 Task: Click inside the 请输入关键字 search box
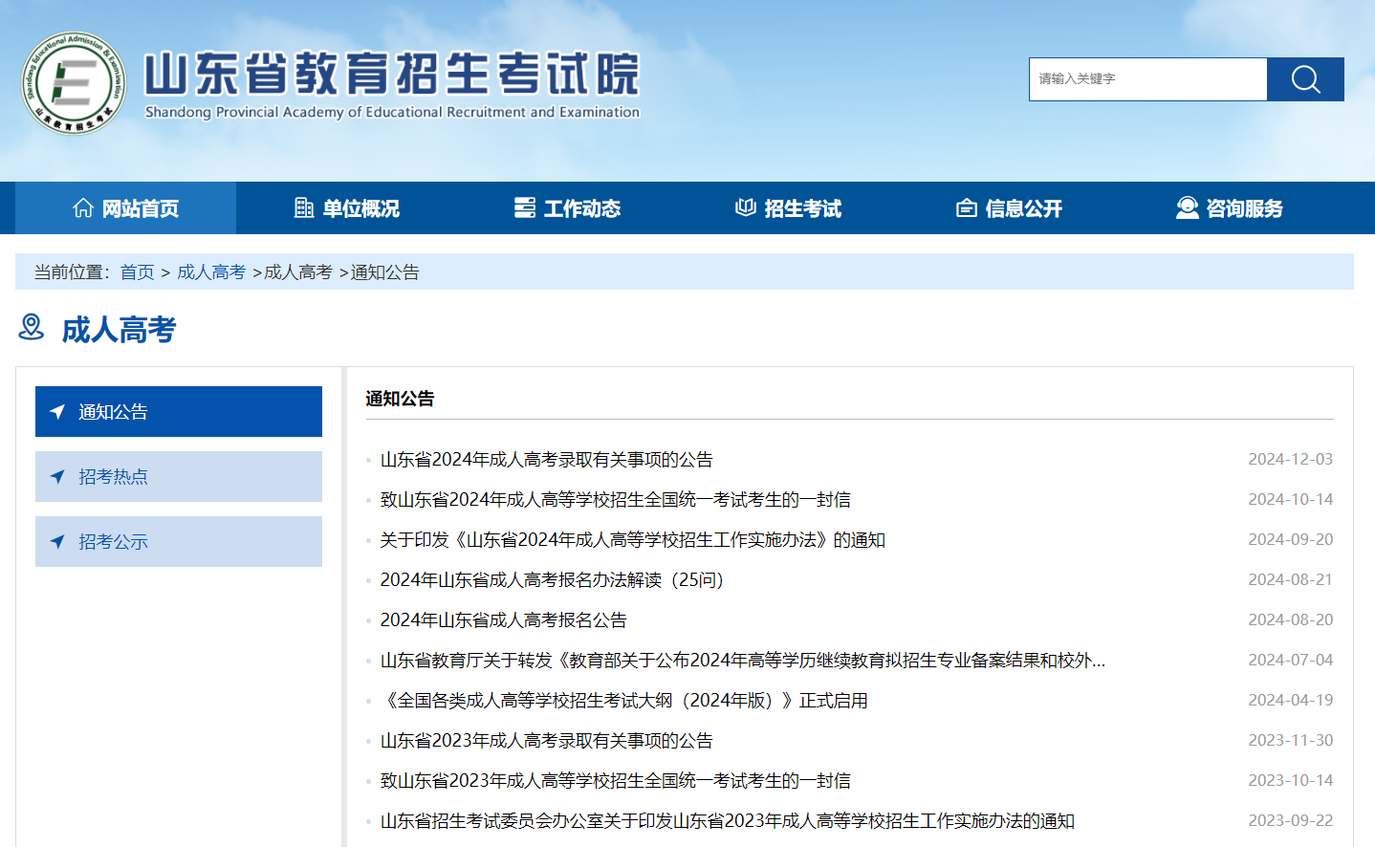coord(1147,79)
